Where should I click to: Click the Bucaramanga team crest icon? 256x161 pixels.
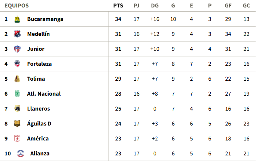(17, 19)
